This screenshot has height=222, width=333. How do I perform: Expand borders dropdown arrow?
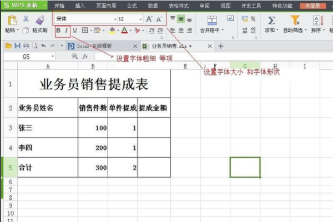pyautogui.click(x=91, y=31)
